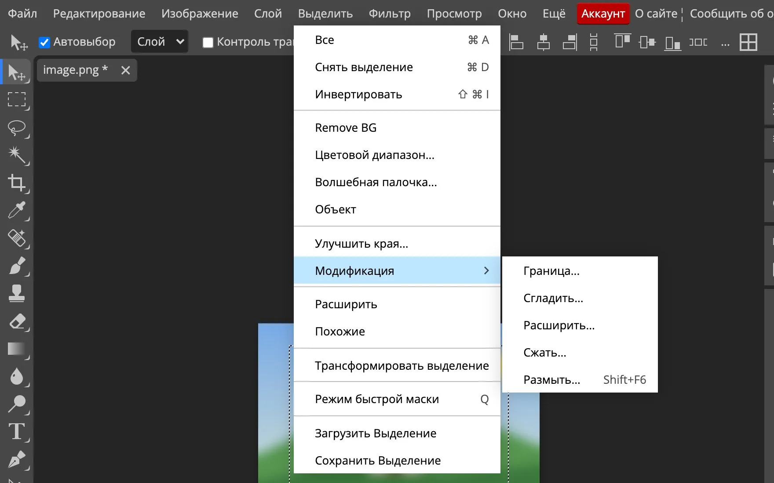Viewport: 774px width, 483px height.
Task: Click align right edges icon
Action: 570,42
